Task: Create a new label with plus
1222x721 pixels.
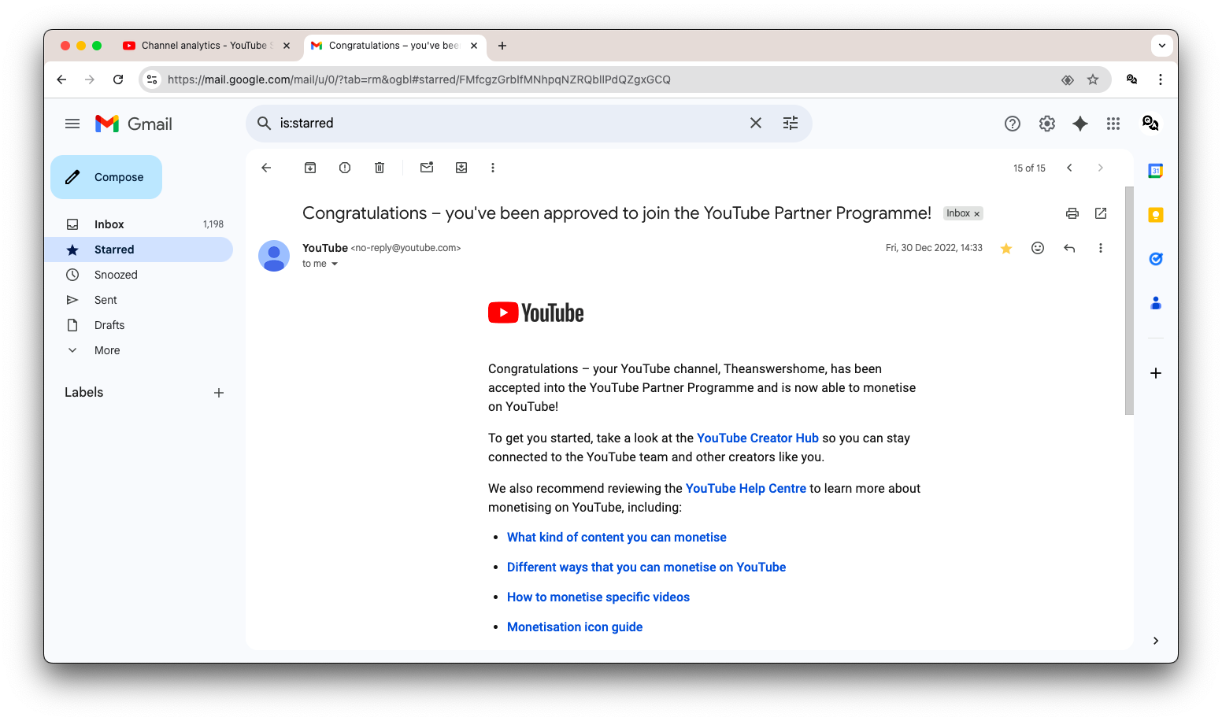Action: point(219,393)
